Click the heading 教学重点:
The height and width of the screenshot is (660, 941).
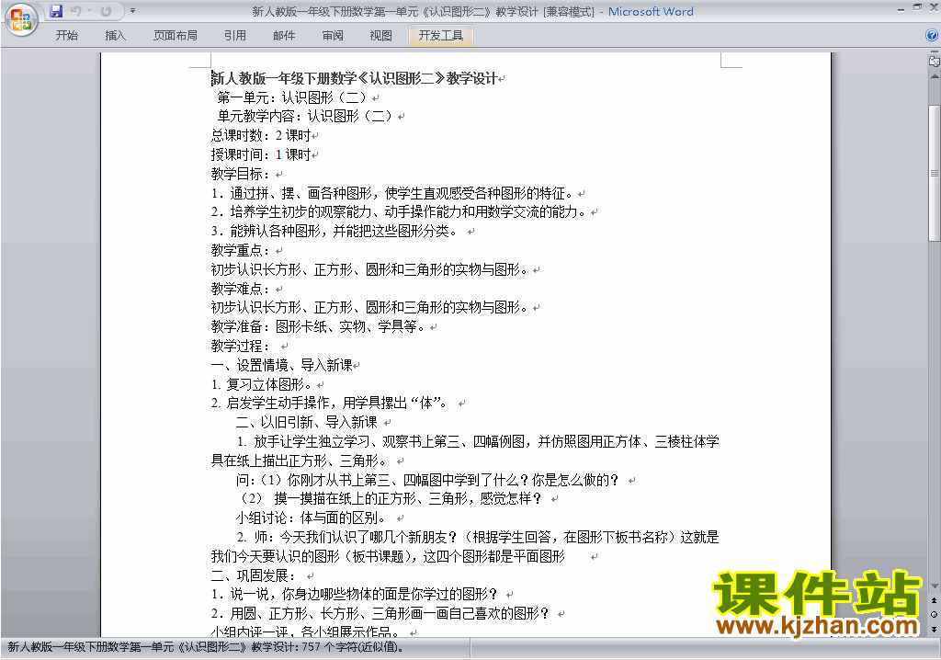240,250
